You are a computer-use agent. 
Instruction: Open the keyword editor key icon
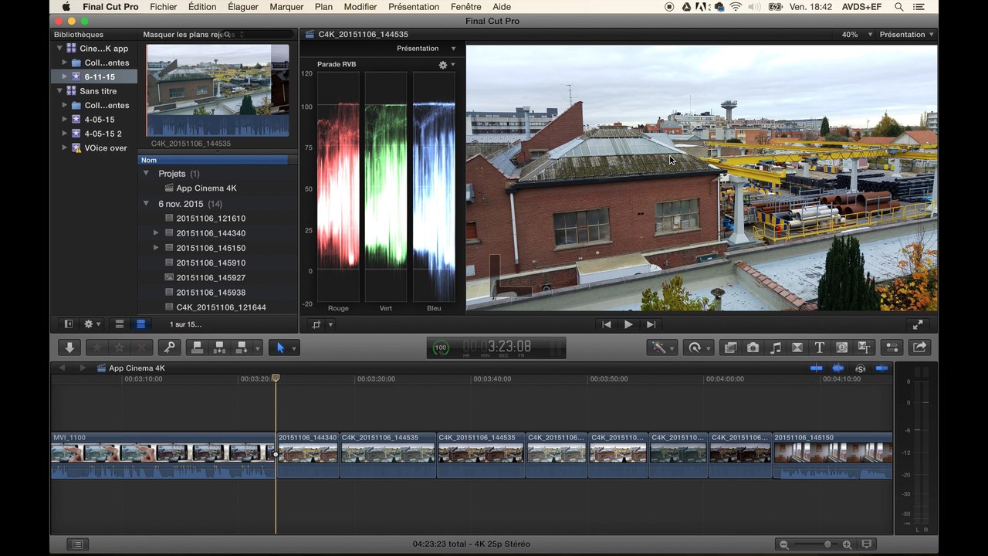tap(169, 347)
